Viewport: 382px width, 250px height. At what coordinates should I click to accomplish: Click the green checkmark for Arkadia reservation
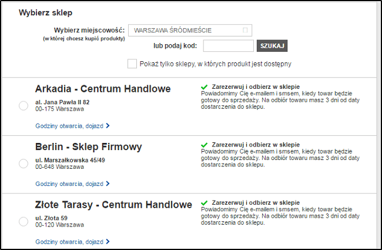tap(204, 86)
